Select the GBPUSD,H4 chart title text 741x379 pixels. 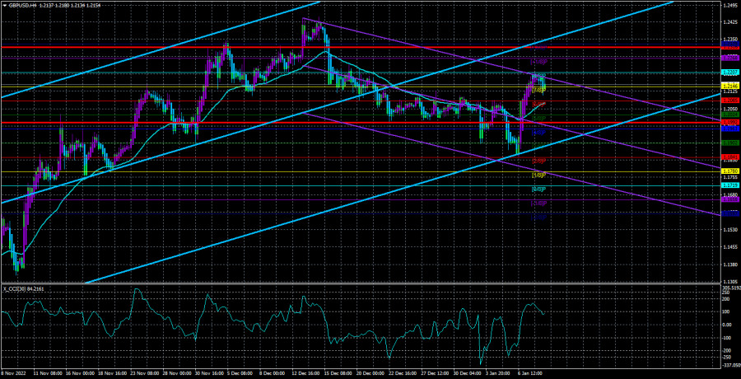(x=21, y=4)
